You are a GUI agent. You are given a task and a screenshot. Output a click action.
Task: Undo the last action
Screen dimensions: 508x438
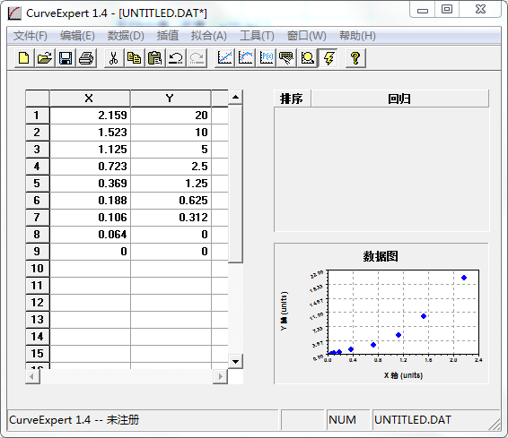click(x=176, y=58)
